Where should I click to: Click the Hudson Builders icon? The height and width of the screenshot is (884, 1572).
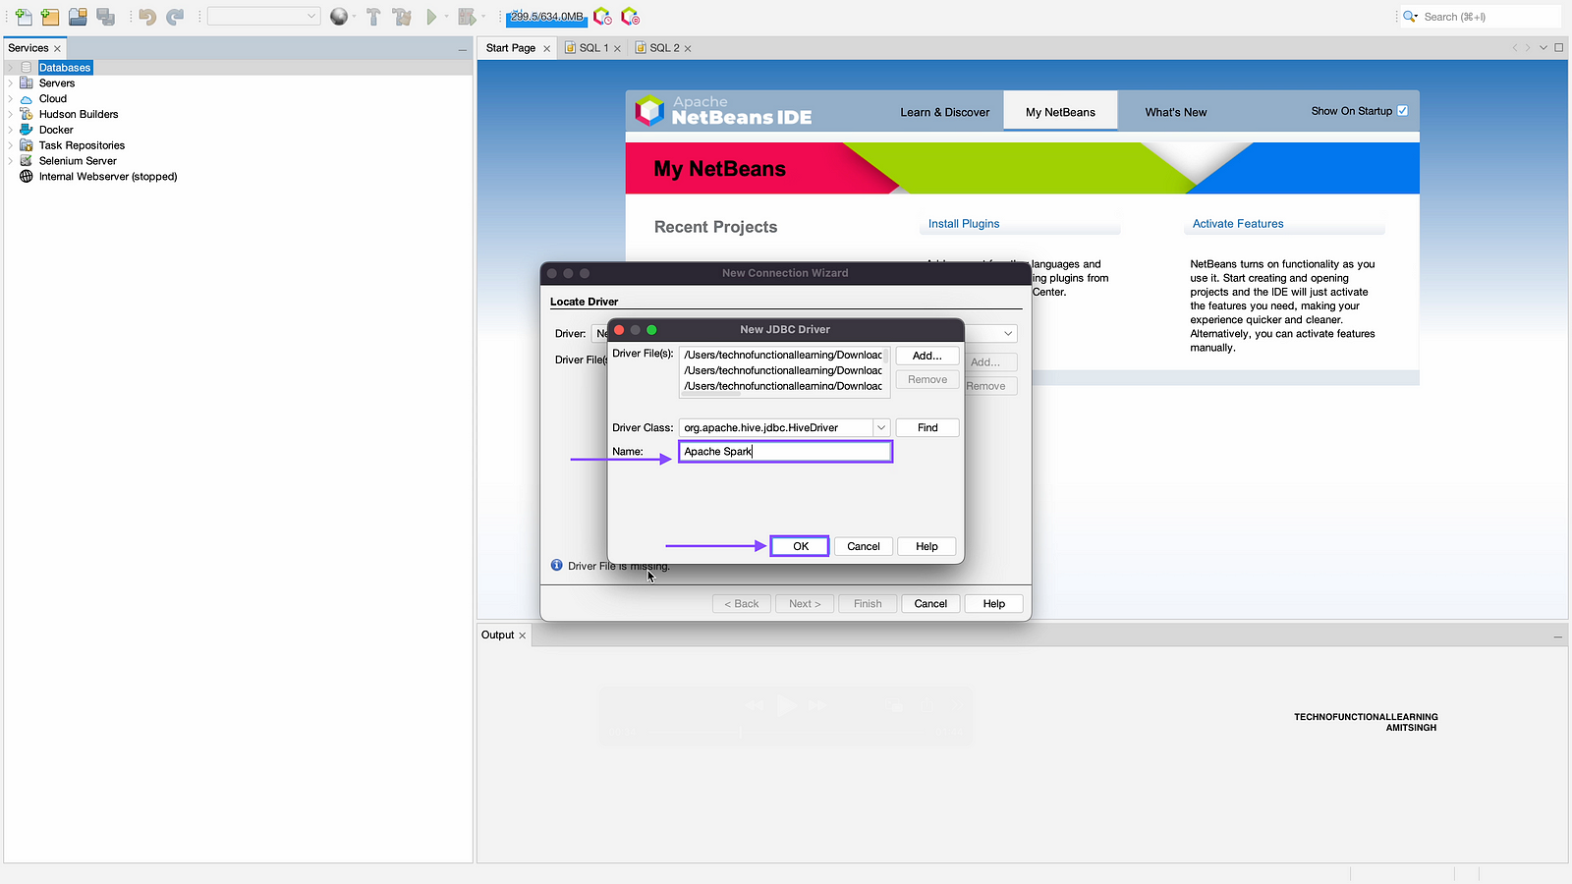pyautogui.click(x=27, y=114)
